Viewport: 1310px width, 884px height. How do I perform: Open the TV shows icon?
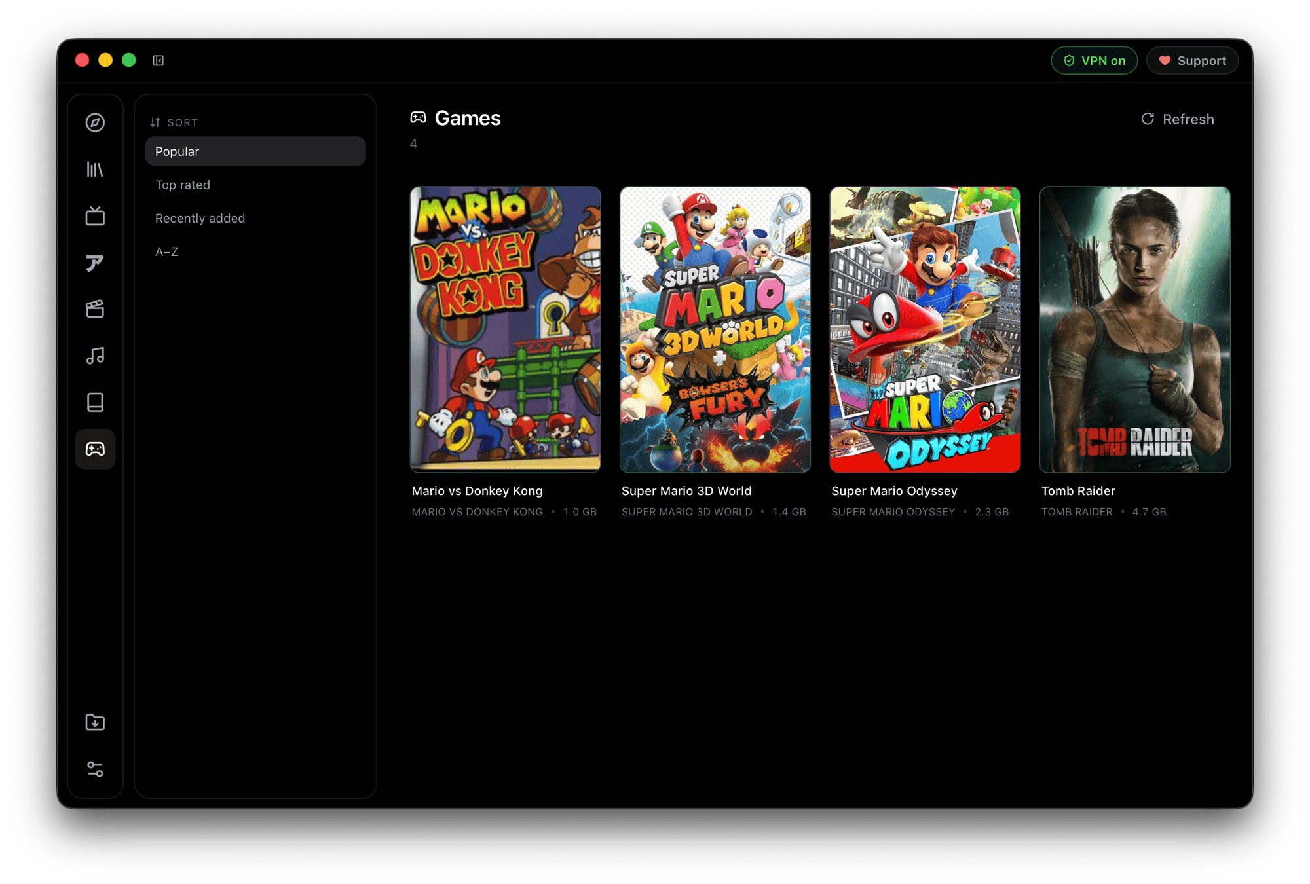[95, 216]
